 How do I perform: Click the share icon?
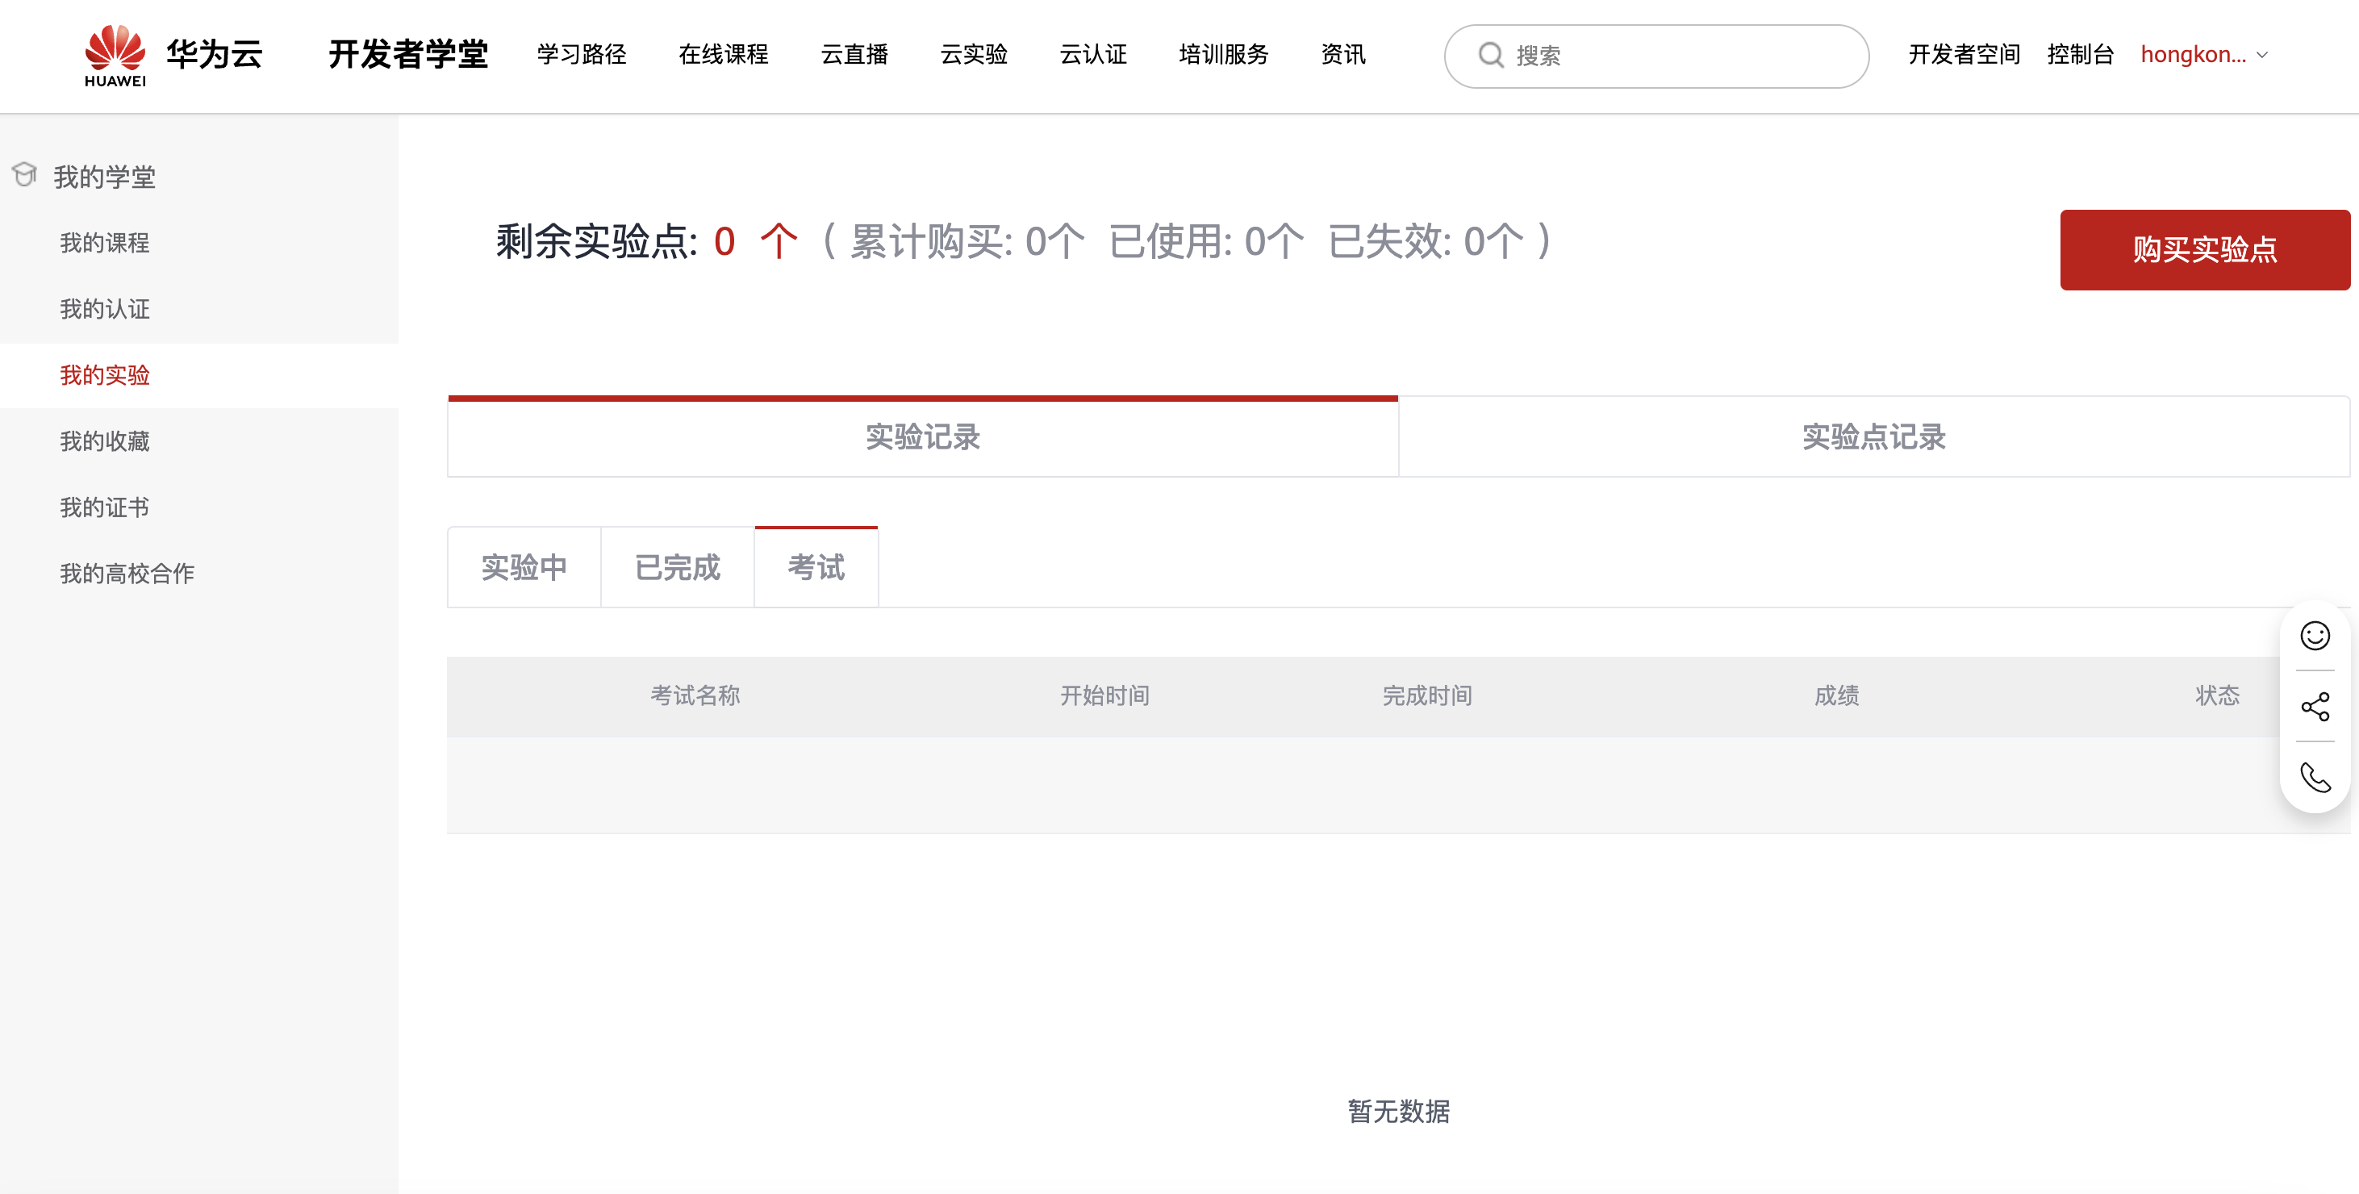2314,706
